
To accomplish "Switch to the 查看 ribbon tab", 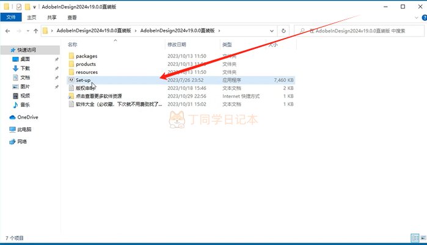I will coord(72,18).
